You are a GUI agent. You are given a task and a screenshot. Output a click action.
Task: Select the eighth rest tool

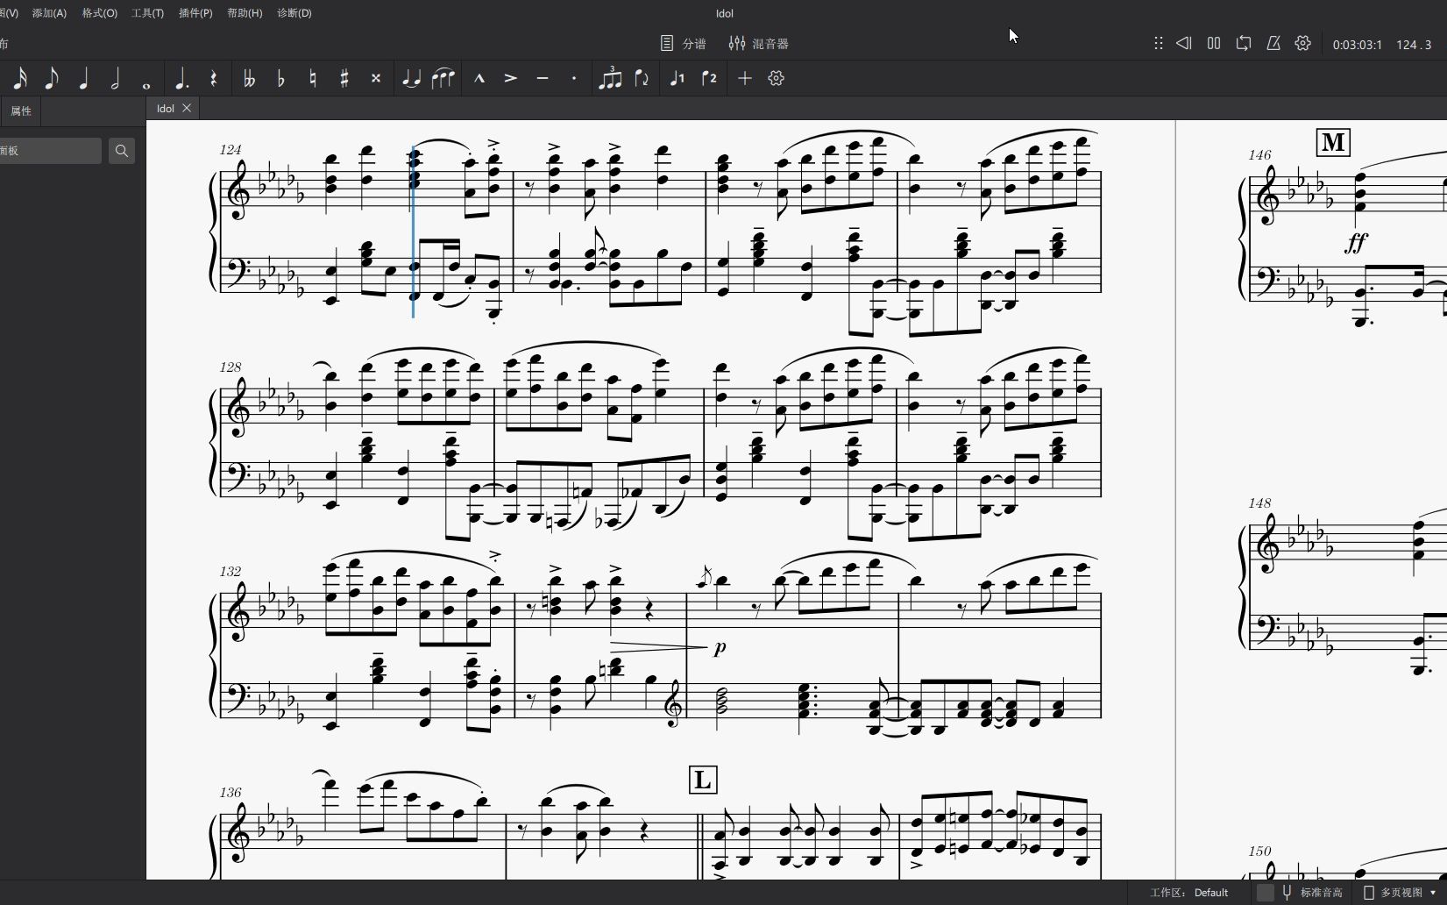coord(213,78)
